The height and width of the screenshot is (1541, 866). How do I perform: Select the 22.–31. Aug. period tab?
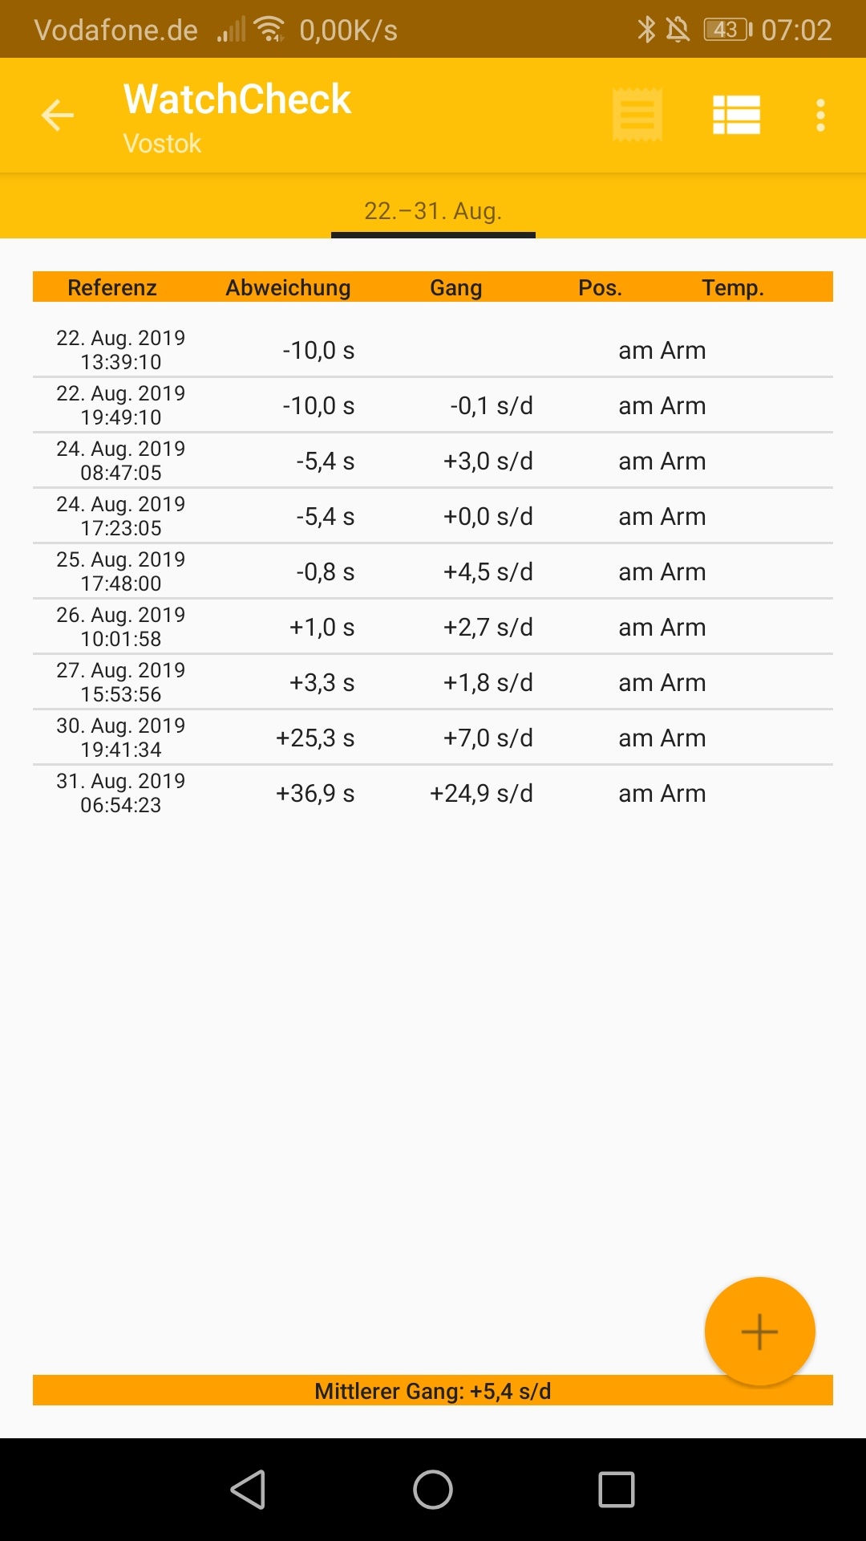(433, 211)
